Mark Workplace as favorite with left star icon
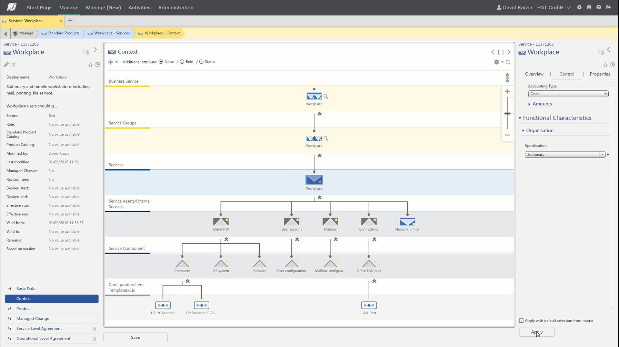Image resolution: width=619 pixels, height=347 pixels. [90, 65]
